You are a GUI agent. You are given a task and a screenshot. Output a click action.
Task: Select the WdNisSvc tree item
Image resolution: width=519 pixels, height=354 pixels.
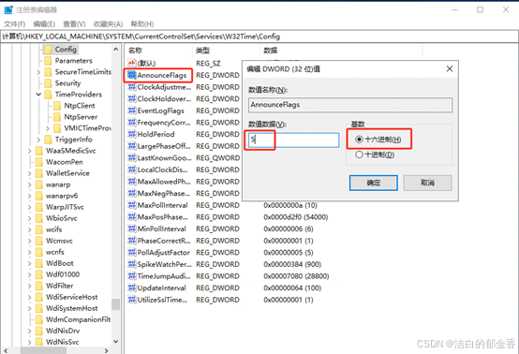(x=62, y=342)
